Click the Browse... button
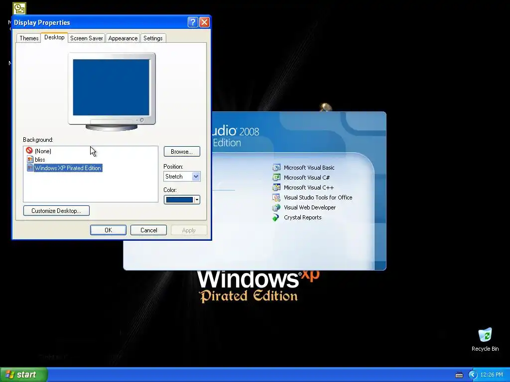 [182, 151]
